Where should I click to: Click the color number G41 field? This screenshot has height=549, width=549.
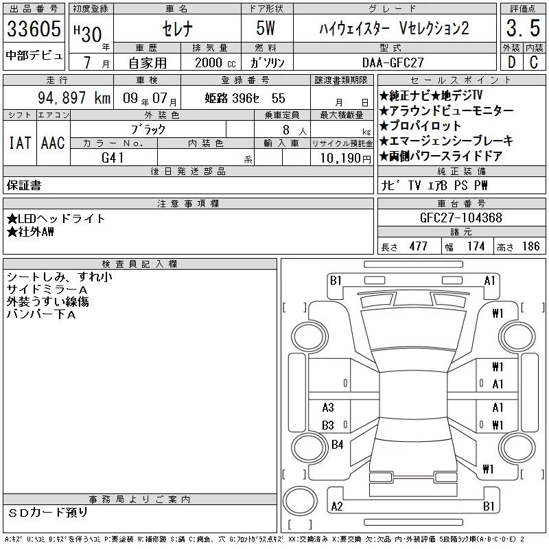tap(114, 158)
